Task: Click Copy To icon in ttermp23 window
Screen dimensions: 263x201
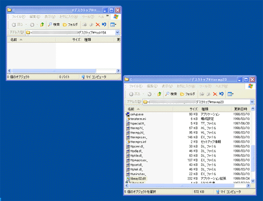Action: point(208,94)
